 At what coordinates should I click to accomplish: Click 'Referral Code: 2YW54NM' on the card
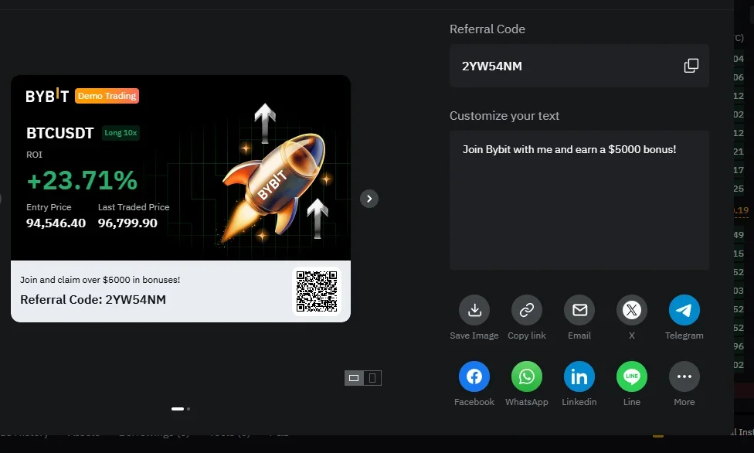tap(93, 299)
